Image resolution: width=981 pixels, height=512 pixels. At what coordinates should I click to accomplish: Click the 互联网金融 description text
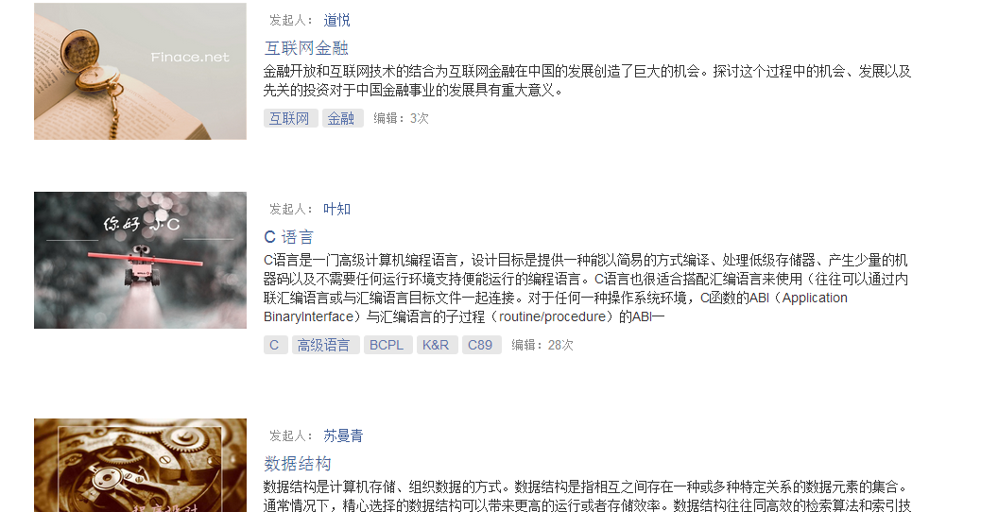click(x=587, y=80)
